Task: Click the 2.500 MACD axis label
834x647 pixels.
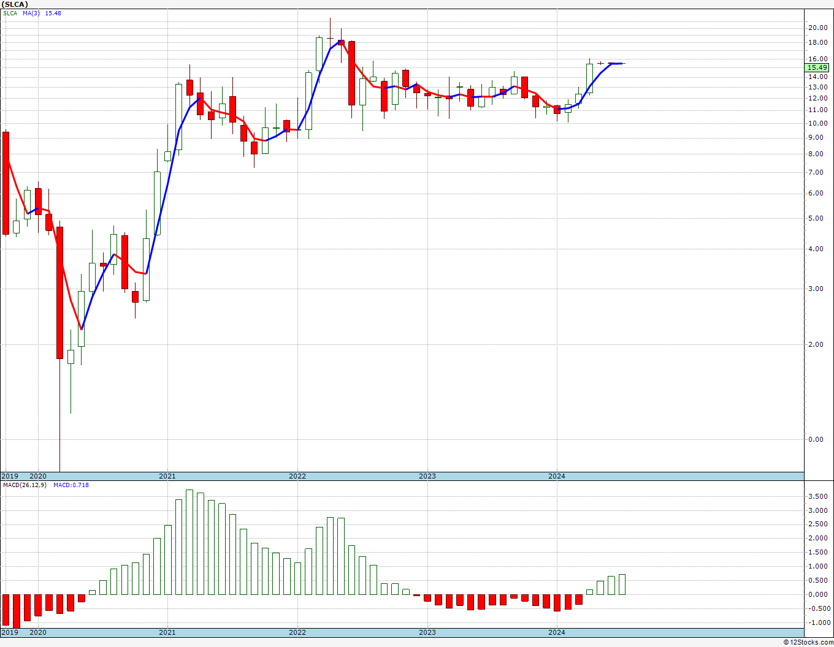Action: 817,524
